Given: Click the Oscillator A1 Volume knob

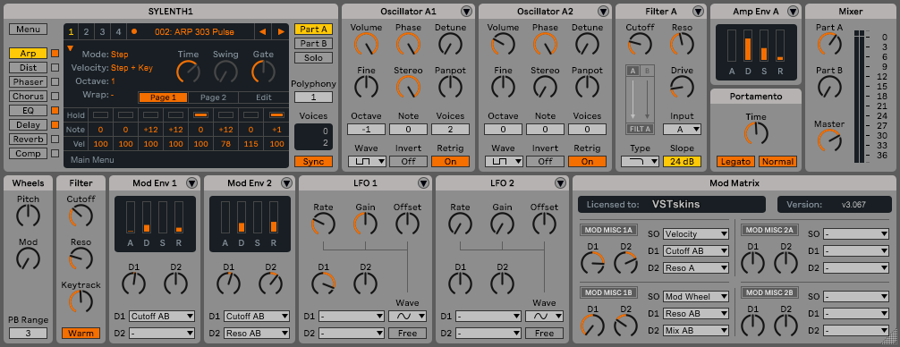Looking at the screenshot, I should (366, 44).
